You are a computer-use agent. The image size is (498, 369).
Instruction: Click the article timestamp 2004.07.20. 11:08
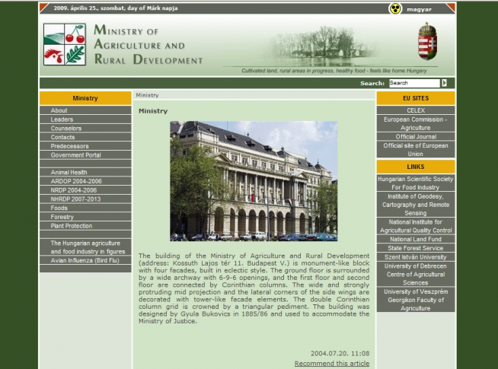340,353
